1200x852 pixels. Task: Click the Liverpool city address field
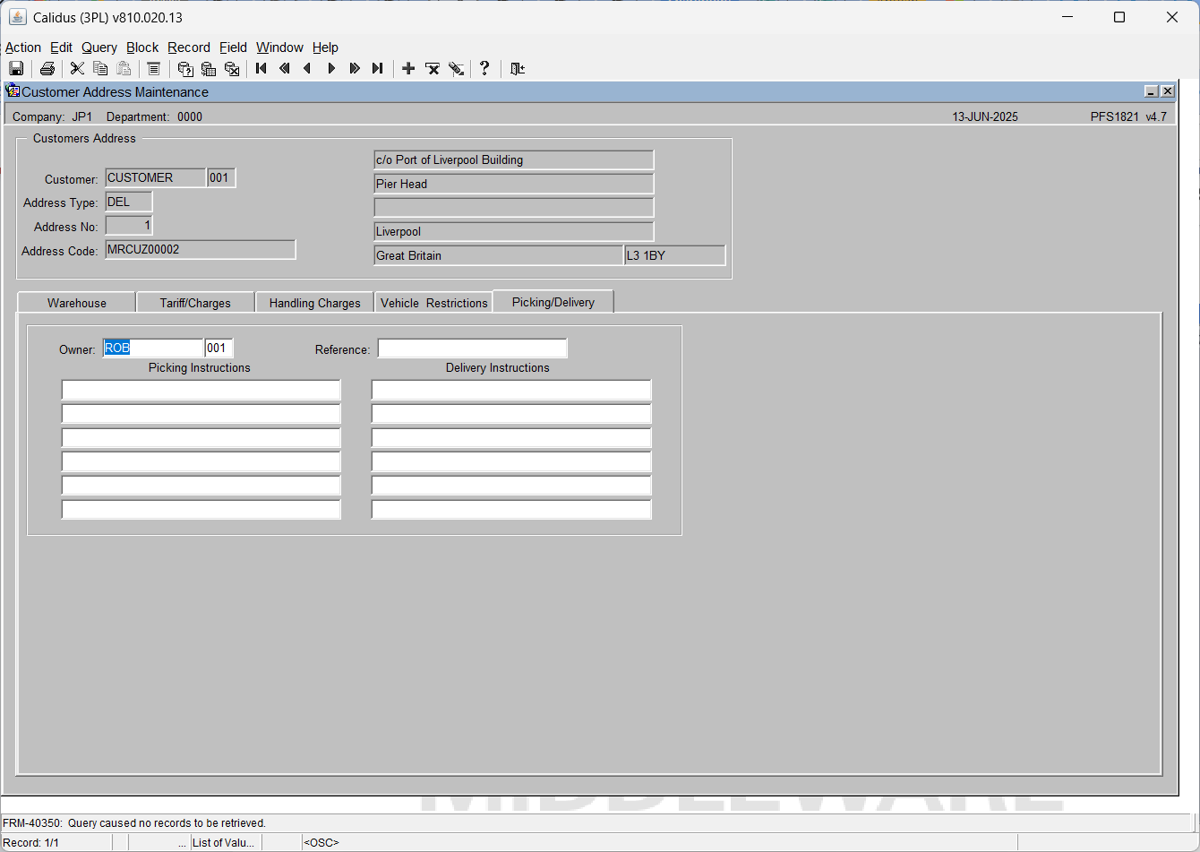(x=514, y=231)
